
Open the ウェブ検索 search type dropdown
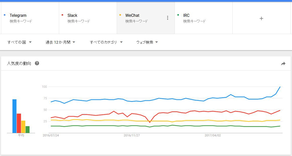(147, 42)
